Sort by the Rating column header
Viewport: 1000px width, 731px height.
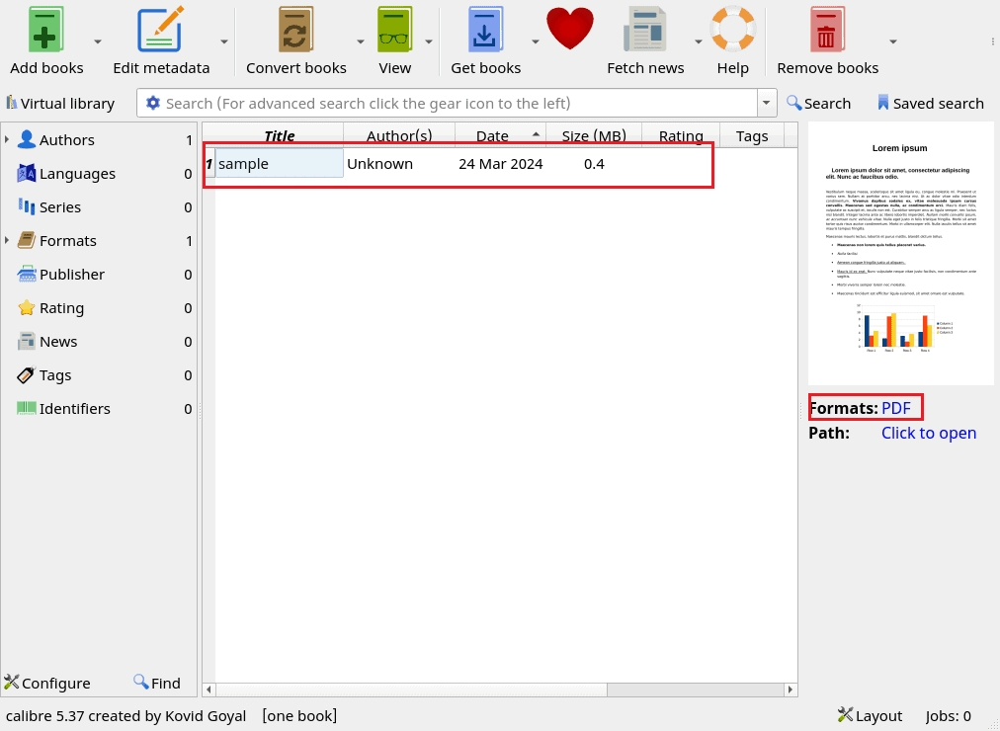(x=681, y=135)
